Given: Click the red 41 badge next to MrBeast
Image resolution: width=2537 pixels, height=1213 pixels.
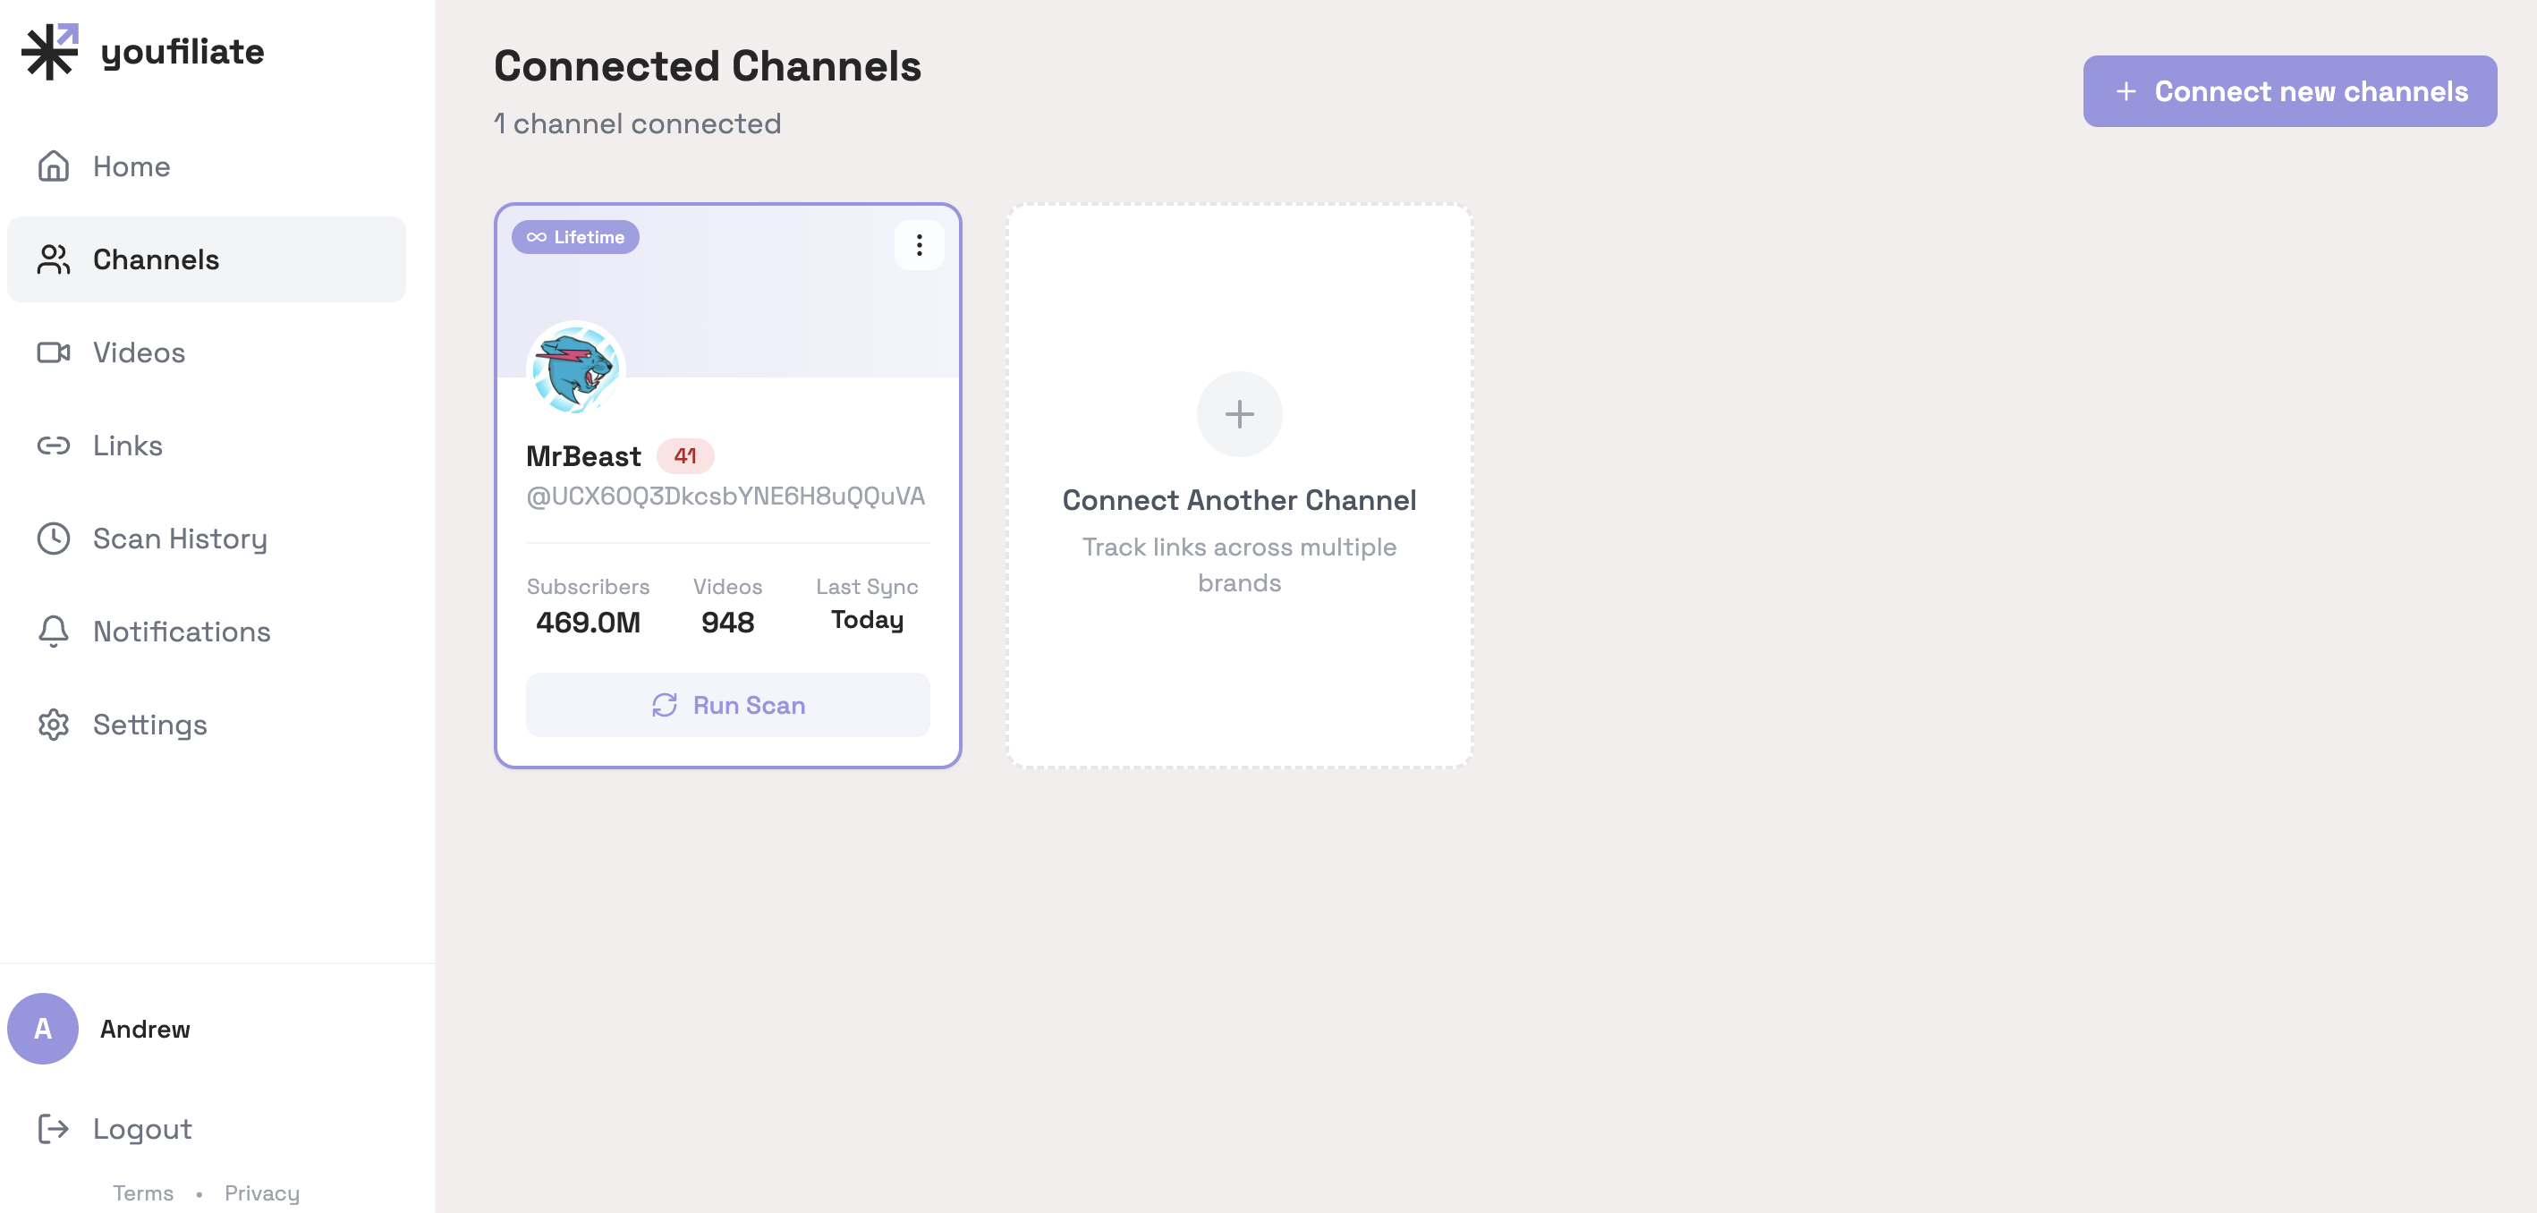Looking at the screenshot, I should [x=686, y=454].
